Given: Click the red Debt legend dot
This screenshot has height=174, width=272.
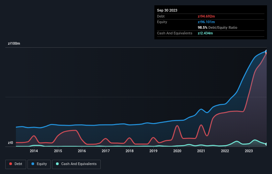Looking at the screenshot, I should tap(11, 164).
